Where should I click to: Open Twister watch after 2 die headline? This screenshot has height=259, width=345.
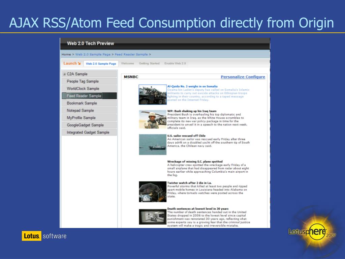point(189,183)
